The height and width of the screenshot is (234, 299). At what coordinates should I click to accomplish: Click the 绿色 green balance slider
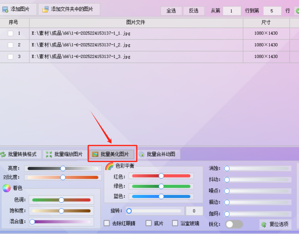tap(161, 186)
